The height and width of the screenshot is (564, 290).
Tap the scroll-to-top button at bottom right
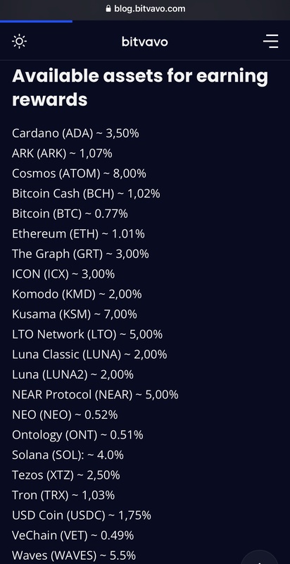coord(260,558)
